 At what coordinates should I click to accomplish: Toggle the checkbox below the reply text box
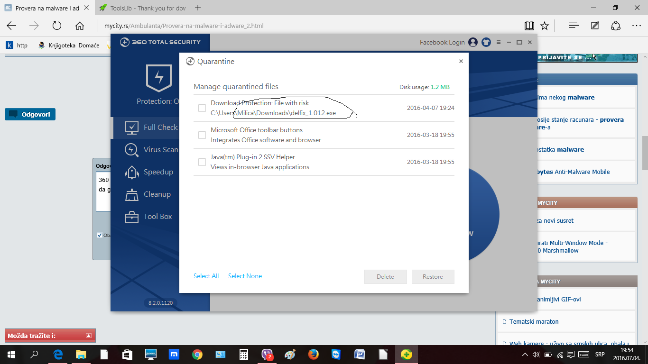(x=100, y=235)
